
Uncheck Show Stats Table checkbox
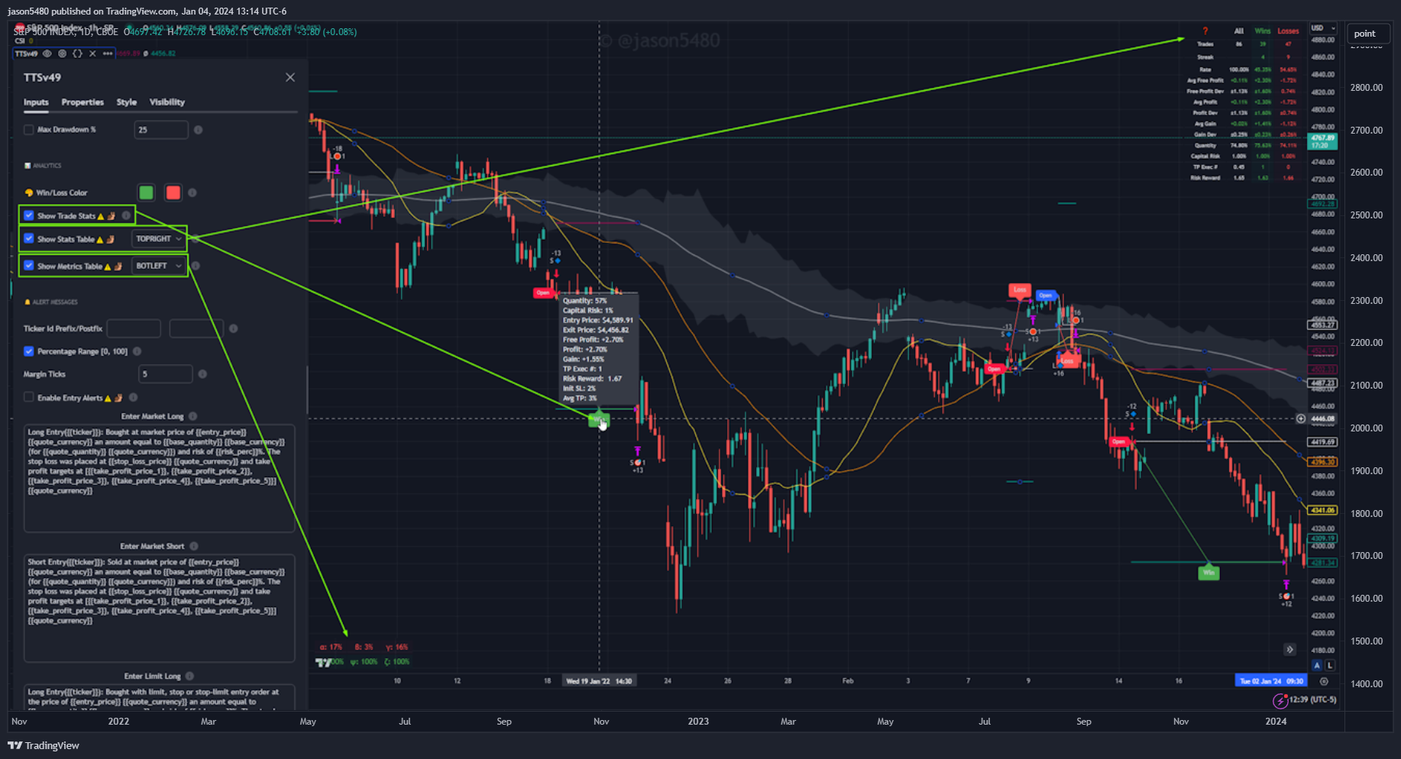coord(29,239)
